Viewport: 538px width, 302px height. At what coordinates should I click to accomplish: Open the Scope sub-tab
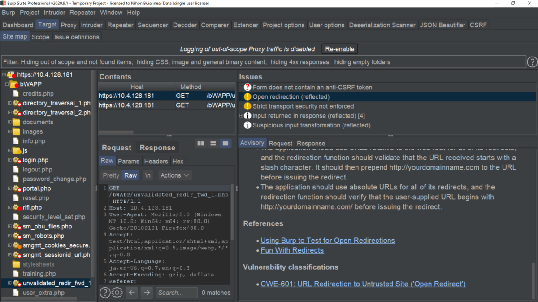click(40, 37)
